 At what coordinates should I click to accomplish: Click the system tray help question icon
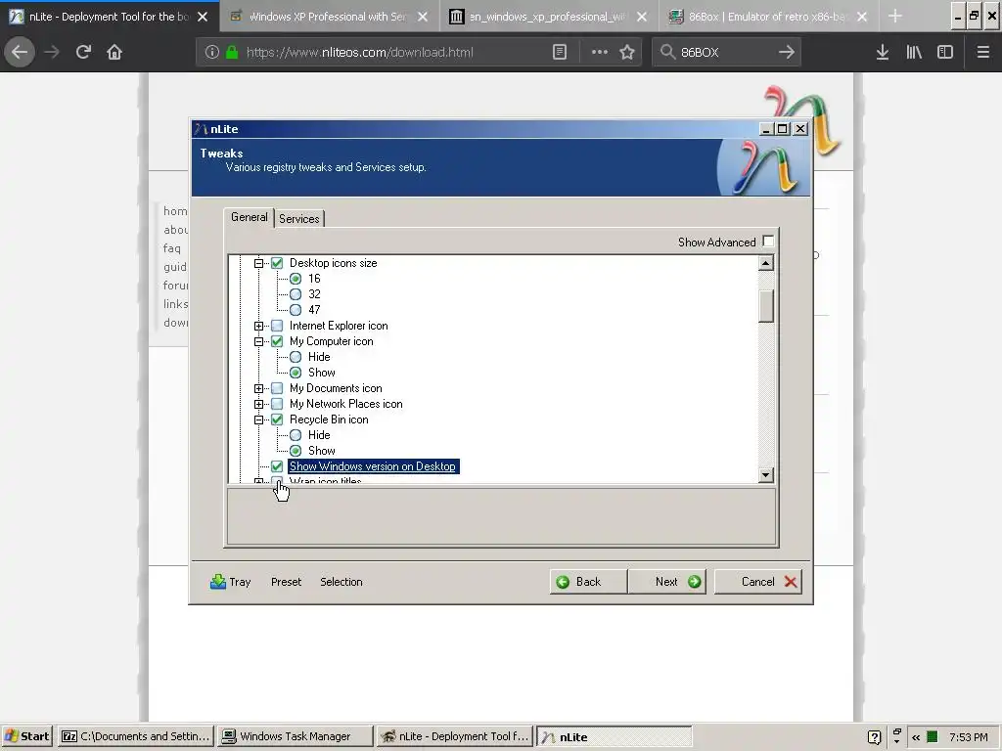pos(874,737)
